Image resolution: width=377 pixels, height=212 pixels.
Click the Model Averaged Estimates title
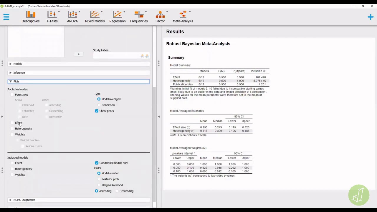(187, 111)
